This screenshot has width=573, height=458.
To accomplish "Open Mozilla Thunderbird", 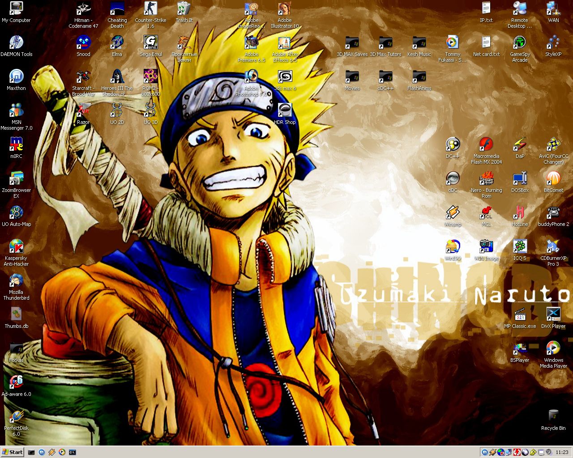I will (16, 287).
